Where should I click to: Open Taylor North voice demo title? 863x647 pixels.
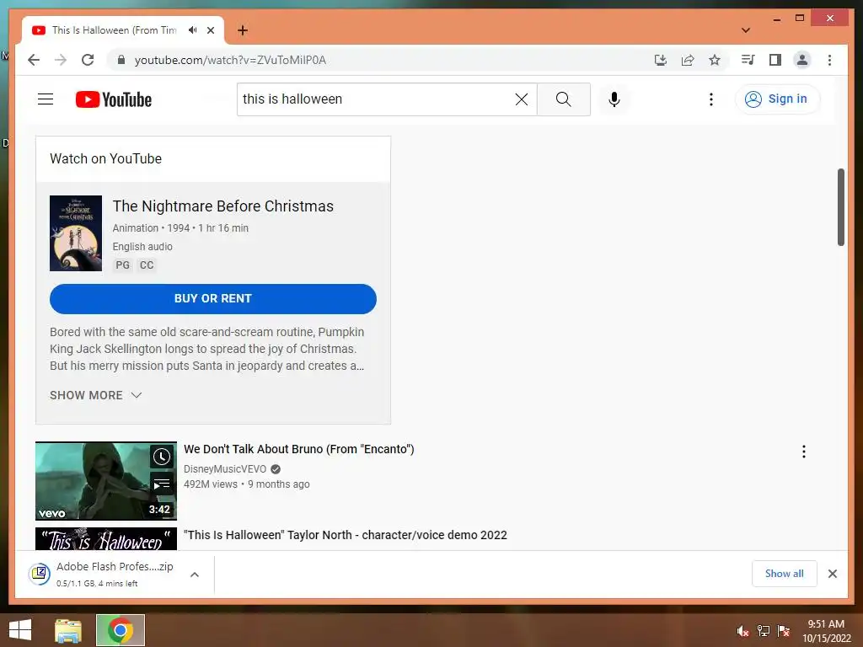point(345,535)
